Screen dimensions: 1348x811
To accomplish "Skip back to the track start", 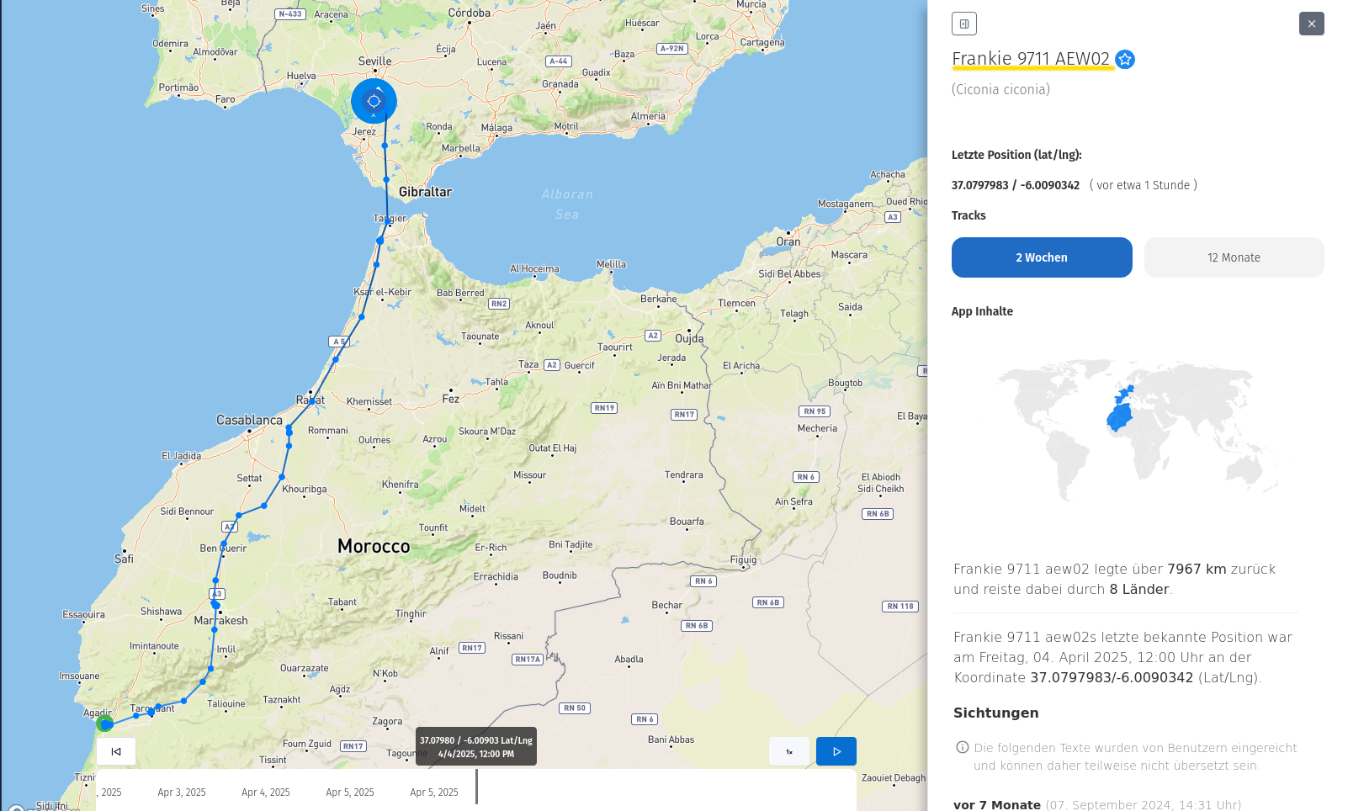I will click(x=116, y=751).
